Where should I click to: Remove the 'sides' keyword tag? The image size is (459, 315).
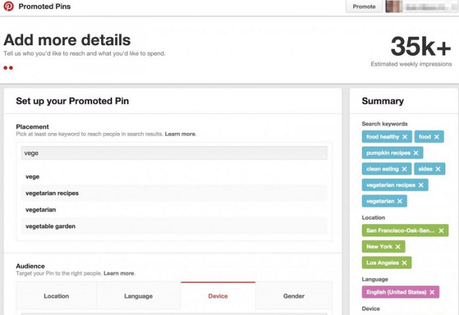click(438, 169)
